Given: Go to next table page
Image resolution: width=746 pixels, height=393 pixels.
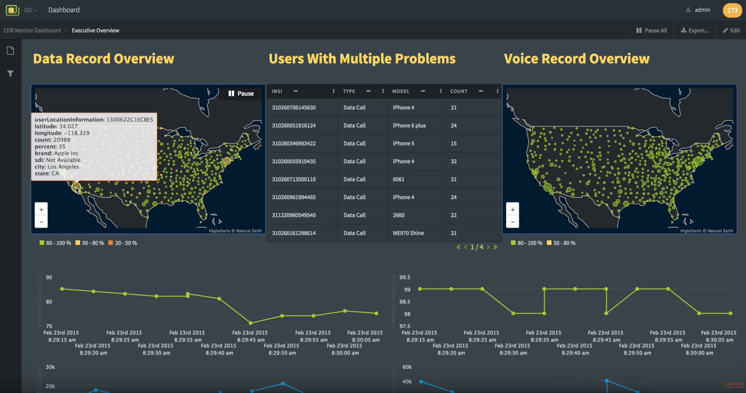Looking at the screenshot, I should [488, 247].
